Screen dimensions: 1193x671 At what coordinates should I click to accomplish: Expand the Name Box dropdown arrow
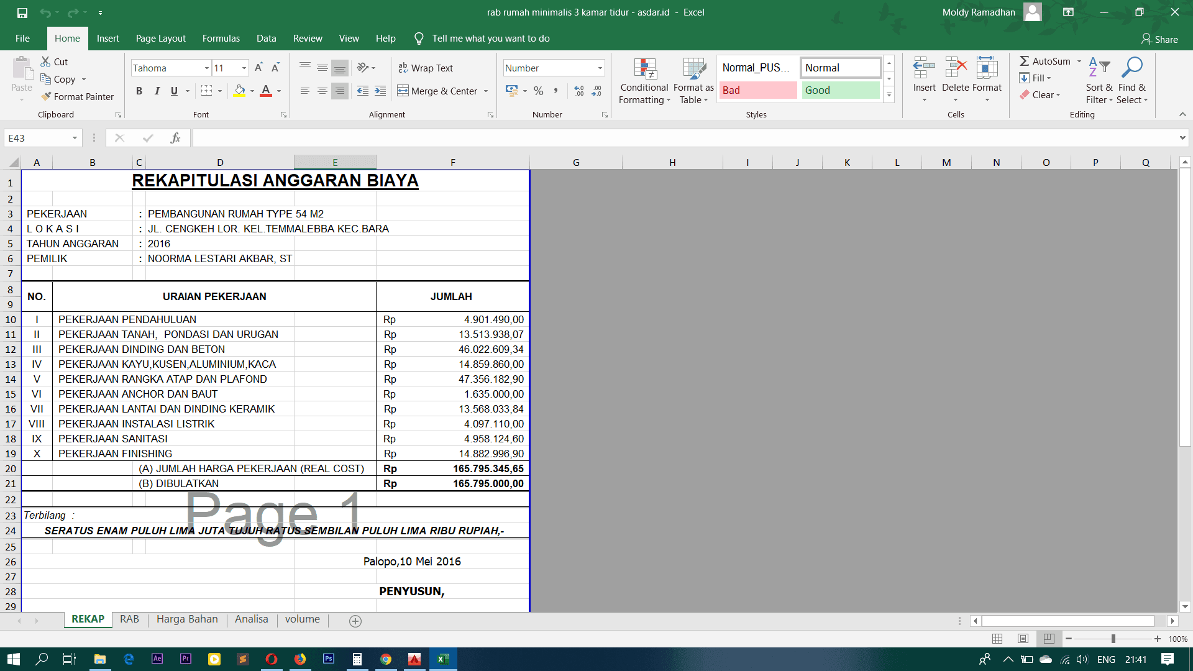pos(75,138)
